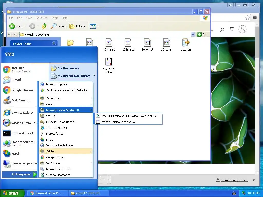Open the shopping cart on webpage
Image resolution: width=263 pixels, height=197 pixels.
click(x=232, y=29)
